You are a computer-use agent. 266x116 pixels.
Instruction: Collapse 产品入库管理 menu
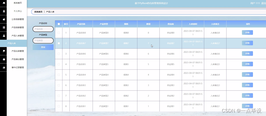click(x=18, y=36)
